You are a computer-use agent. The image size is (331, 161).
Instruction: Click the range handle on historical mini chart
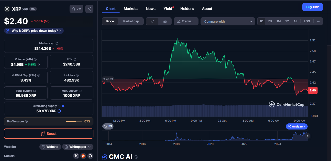[308, 136]
